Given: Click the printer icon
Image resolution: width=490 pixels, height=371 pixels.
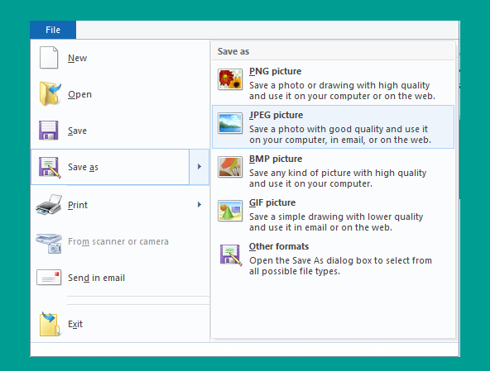Looking at the screenshot, I should (x=49, y=205).
